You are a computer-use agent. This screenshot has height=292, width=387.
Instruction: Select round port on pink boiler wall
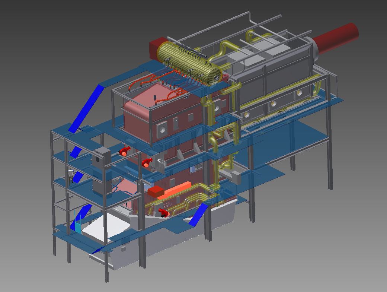tap(162, 129)
